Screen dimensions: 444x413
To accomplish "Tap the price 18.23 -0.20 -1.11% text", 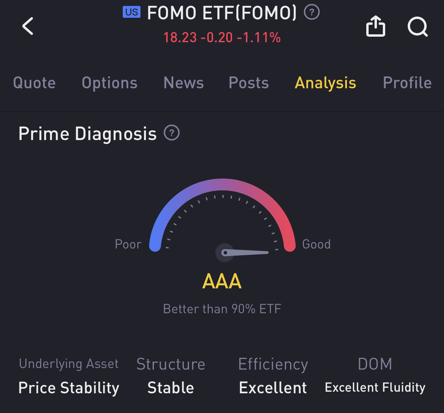I will click(222, 37).
